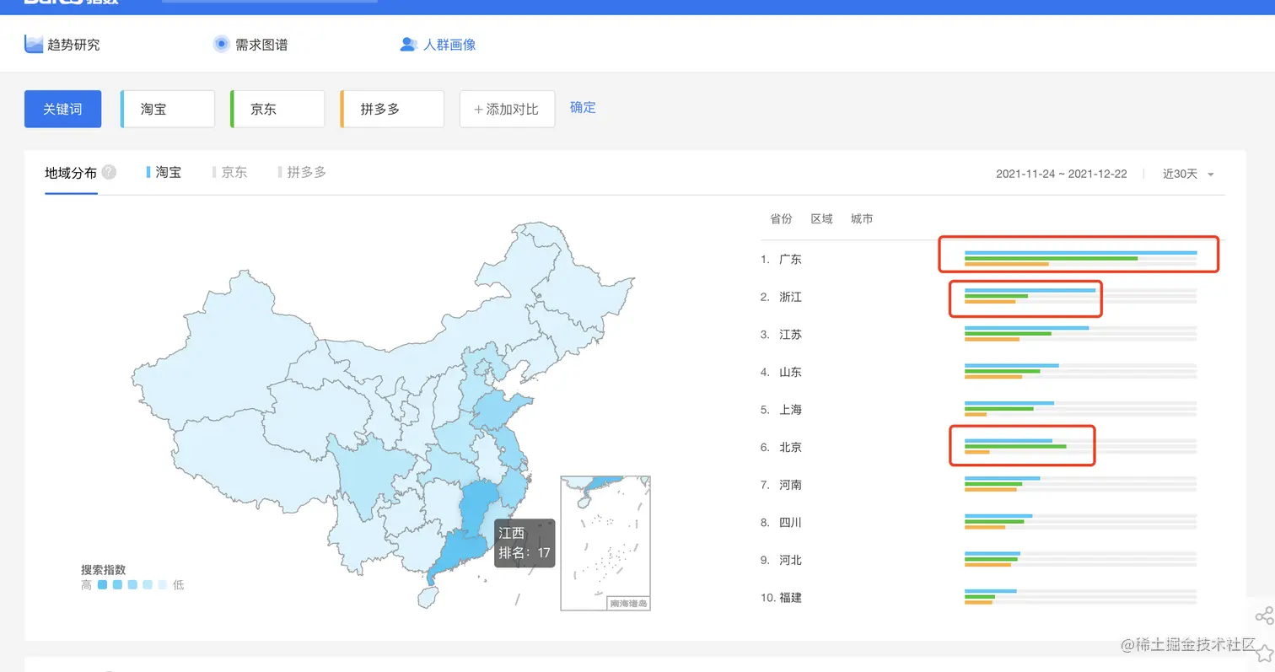Click 福建 in the ranking list
1275x672 pixels.
[x=790, y=598]
